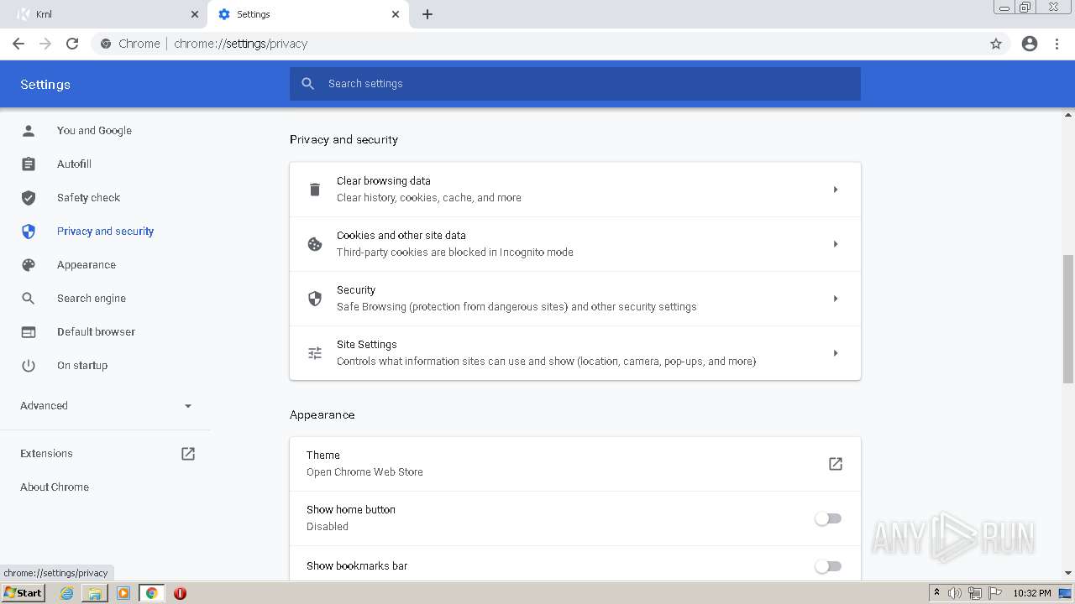Close the Settings tab
The width and height of the screenshot is (1075, 604).
click(x=396, y=14)
